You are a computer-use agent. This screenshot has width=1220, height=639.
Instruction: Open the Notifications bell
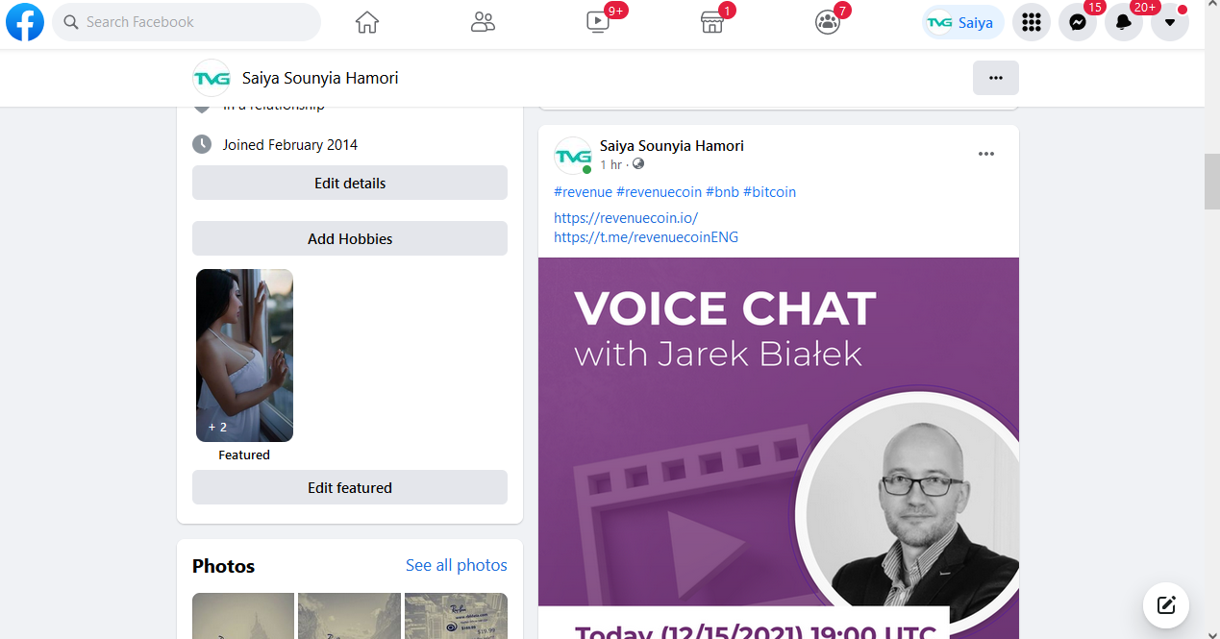(1124, 22)
